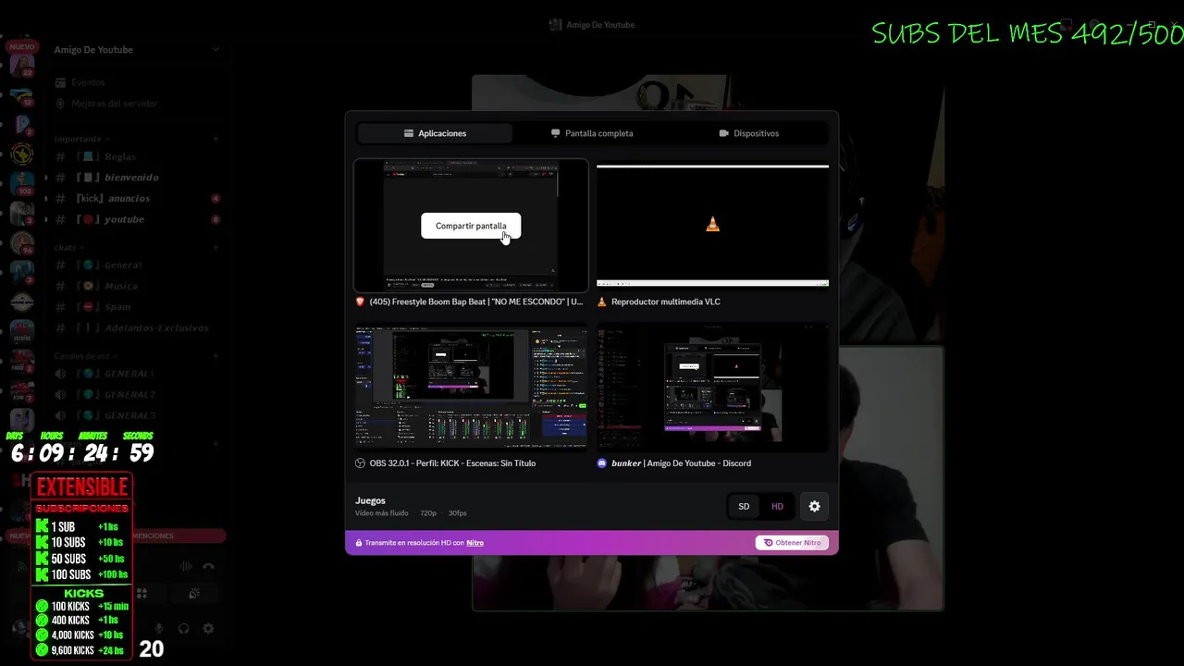Deafen with the headphones icon
The height and width of the screenshot is (666, 1184).
tap(183, 628)
